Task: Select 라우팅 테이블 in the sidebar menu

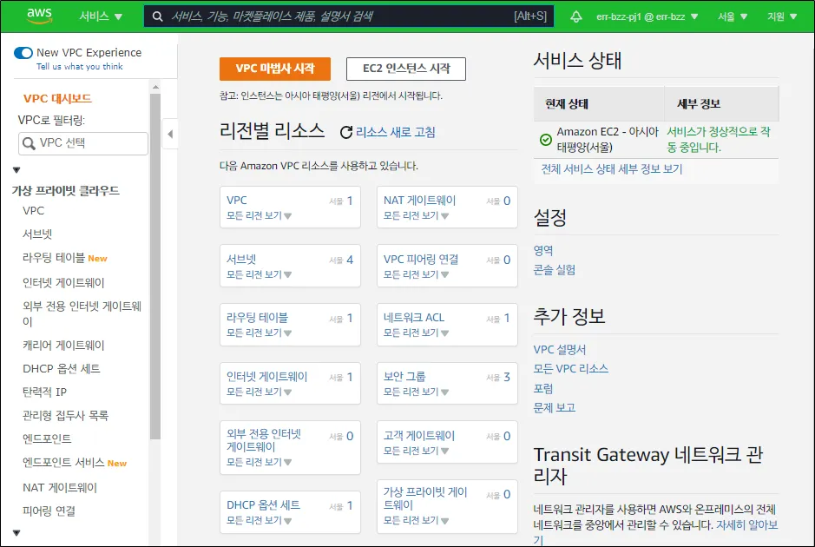Action: (54, 258)
